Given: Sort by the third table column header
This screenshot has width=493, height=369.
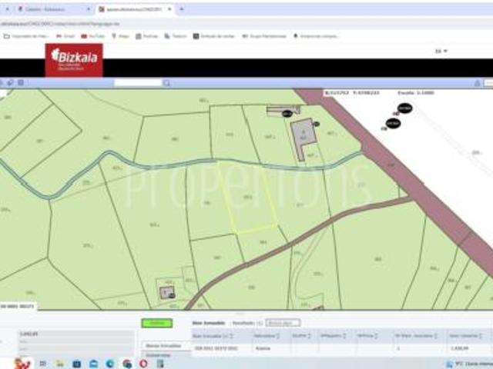Looking at the screenshot, I should pyautogui.click(x=301, y=336).
